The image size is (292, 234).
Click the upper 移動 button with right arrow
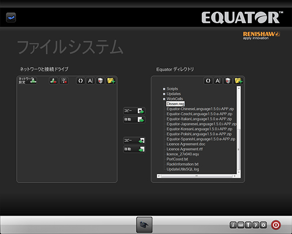pyautogui.click(x=134, y=119)
